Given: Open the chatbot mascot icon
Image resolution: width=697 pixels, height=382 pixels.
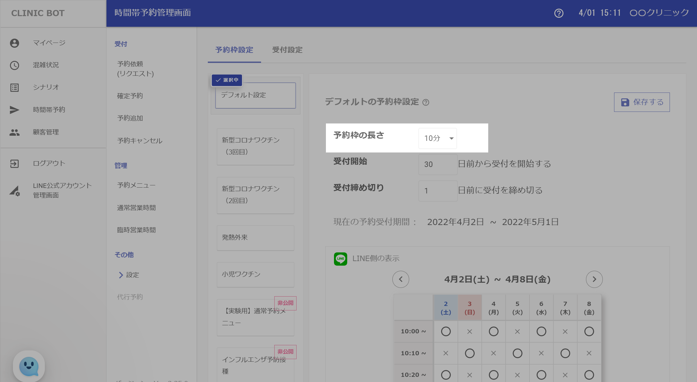Looking at the screenshot, I should click(29, 366).
